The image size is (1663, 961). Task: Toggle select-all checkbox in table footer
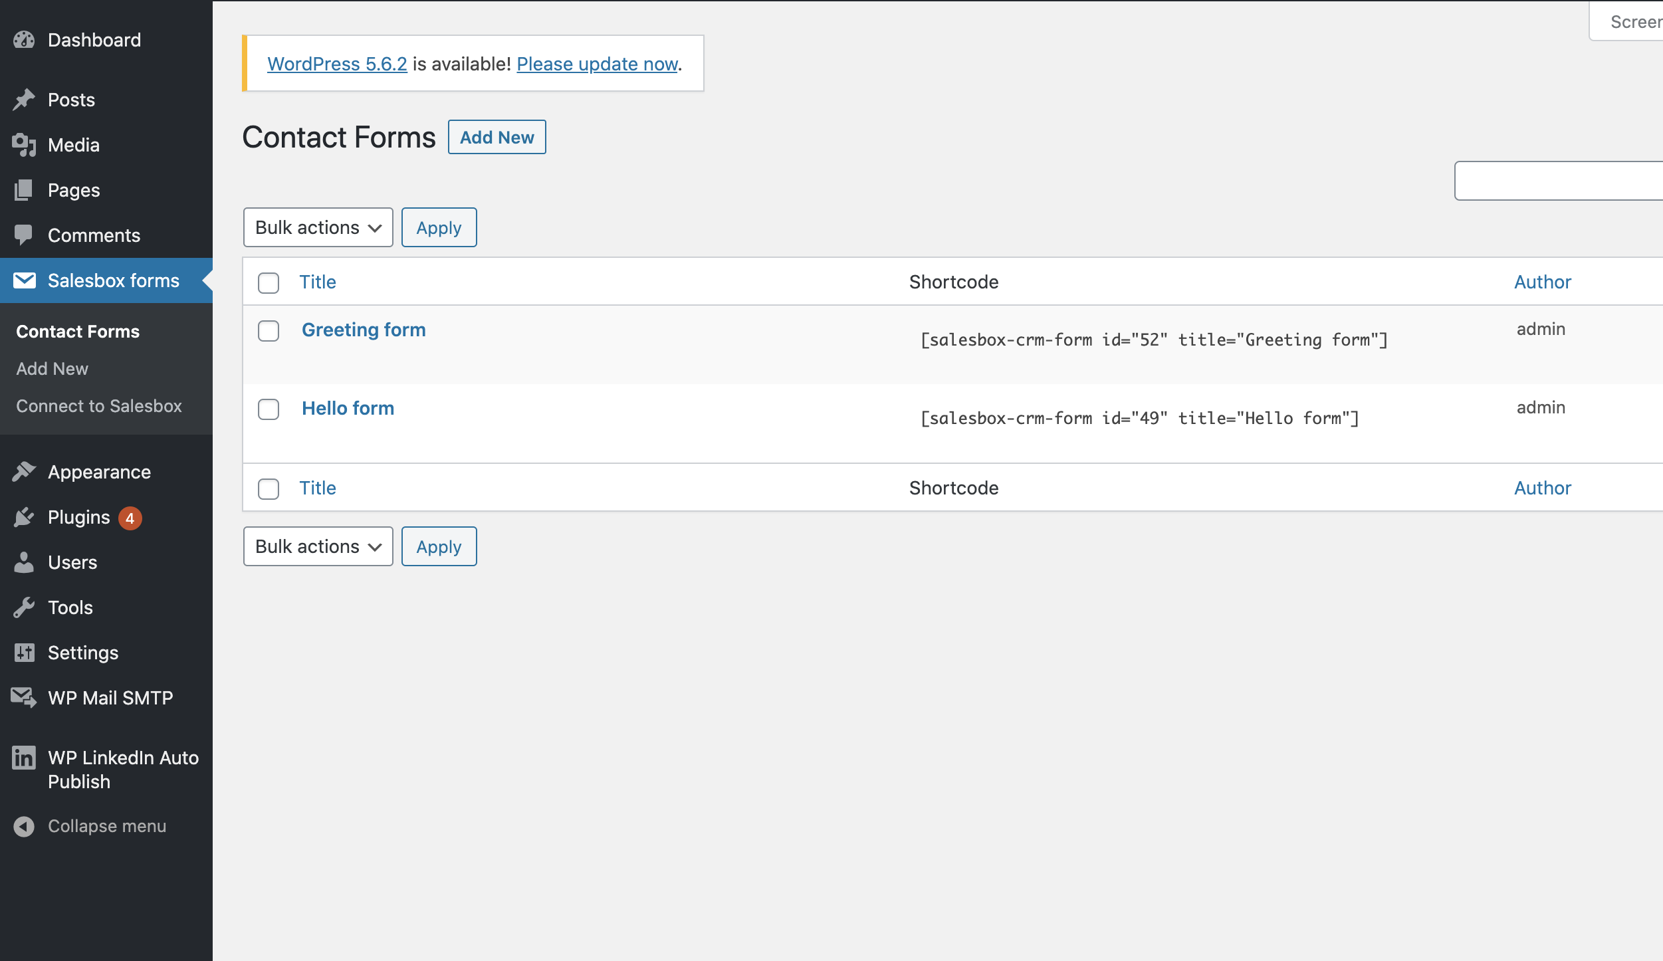269,488
